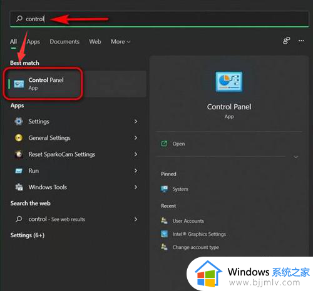Switch to the Web filter tab

(95, 42)
